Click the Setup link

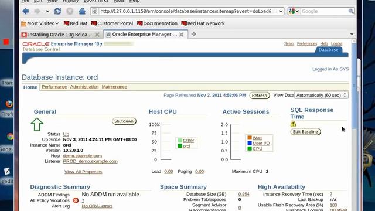point(289,43)
